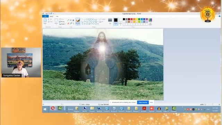Screen dimensions: 222x125
Task: Open This PC shortcut on taskbar
Action: click(x=85, y=109)
